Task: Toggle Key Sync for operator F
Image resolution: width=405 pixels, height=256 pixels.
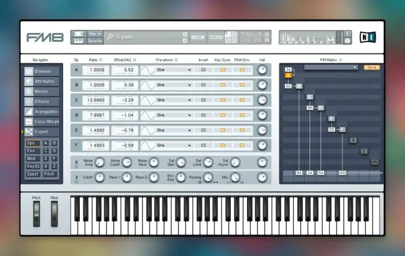Action: [222, 145]
